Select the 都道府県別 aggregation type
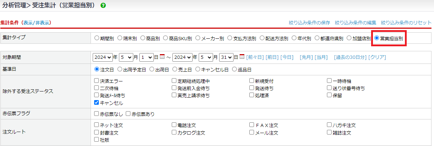 point(317,38)
